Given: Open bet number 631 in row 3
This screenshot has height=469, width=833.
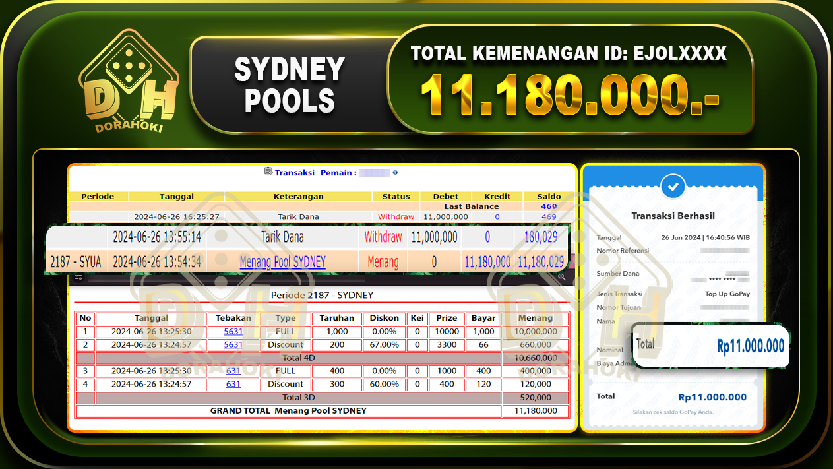Looking at the screenshot, I should coord(232,371).
